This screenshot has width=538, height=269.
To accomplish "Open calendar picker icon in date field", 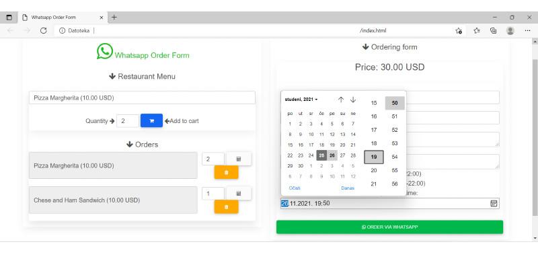I will click(494, 203).
